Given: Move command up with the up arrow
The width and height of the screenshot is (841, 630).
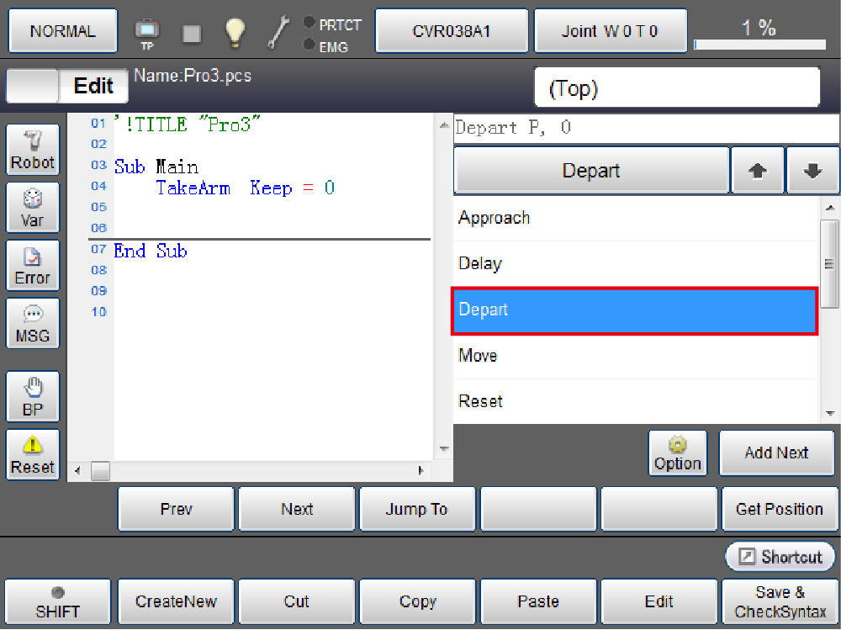Looking at the screenshot, I should point(758,171).
